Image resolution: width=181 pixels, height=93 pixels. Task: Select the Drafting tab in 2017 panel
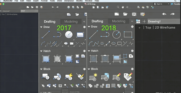click(50, 22)
